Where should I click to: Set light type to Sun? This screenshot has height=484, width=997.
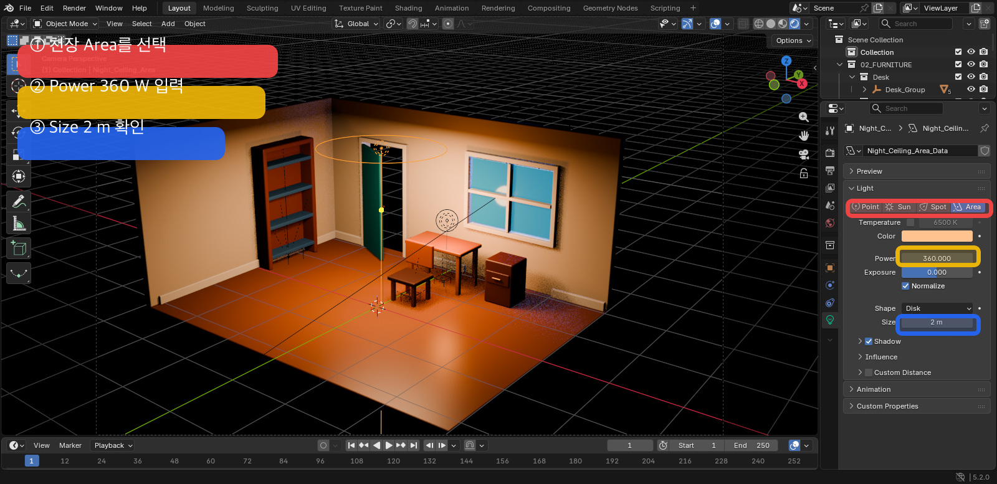click(899, 207)
